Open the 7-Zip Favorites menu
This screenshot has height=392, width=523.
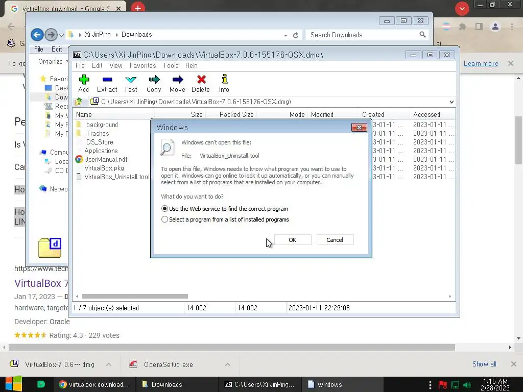(x=143, y=66)
